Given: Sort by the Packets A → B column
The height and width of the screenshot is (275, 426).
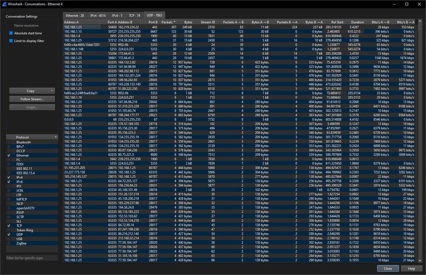Looking at the screenshot, I should coord(230,22).
